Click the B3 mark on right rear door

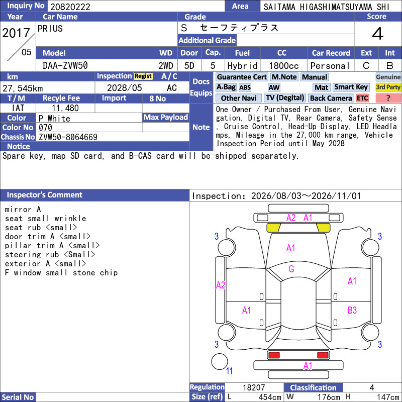tap(352, 310)
